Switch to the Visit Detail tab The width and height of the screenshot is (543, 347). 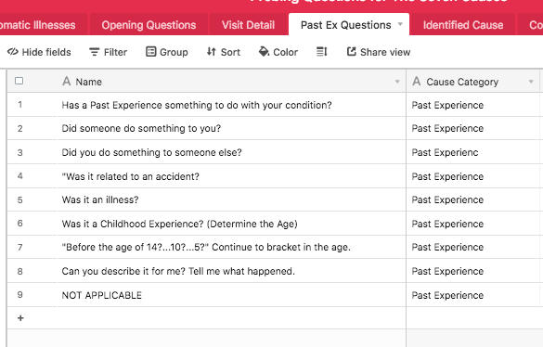(x=249, y=25)
